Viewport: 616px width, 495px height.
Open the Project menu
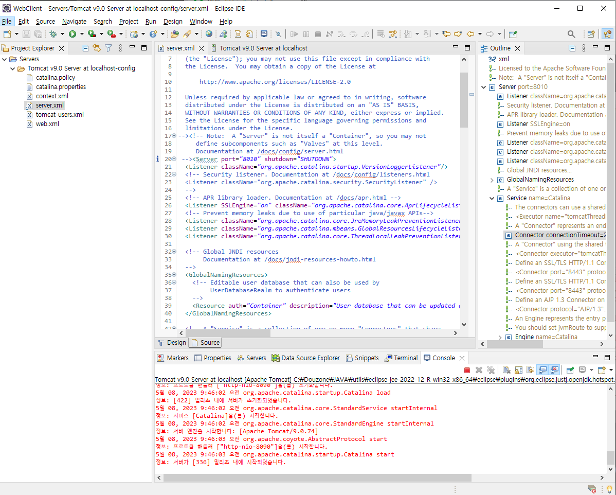(x=129, y=21)
